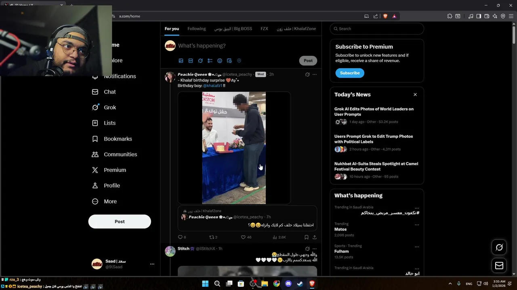Image resolution: width=517 pixels, height=290 pixels.
Task: Open Stitch's profile avatar
Action: tap(170, 251)
